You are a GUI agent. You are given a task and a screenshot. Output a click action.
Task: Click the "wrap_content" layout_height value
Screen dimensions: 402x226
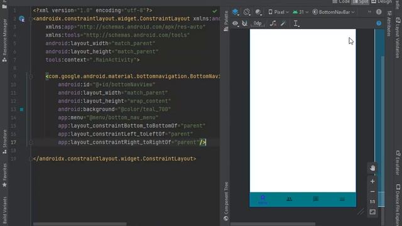(149, 101)
